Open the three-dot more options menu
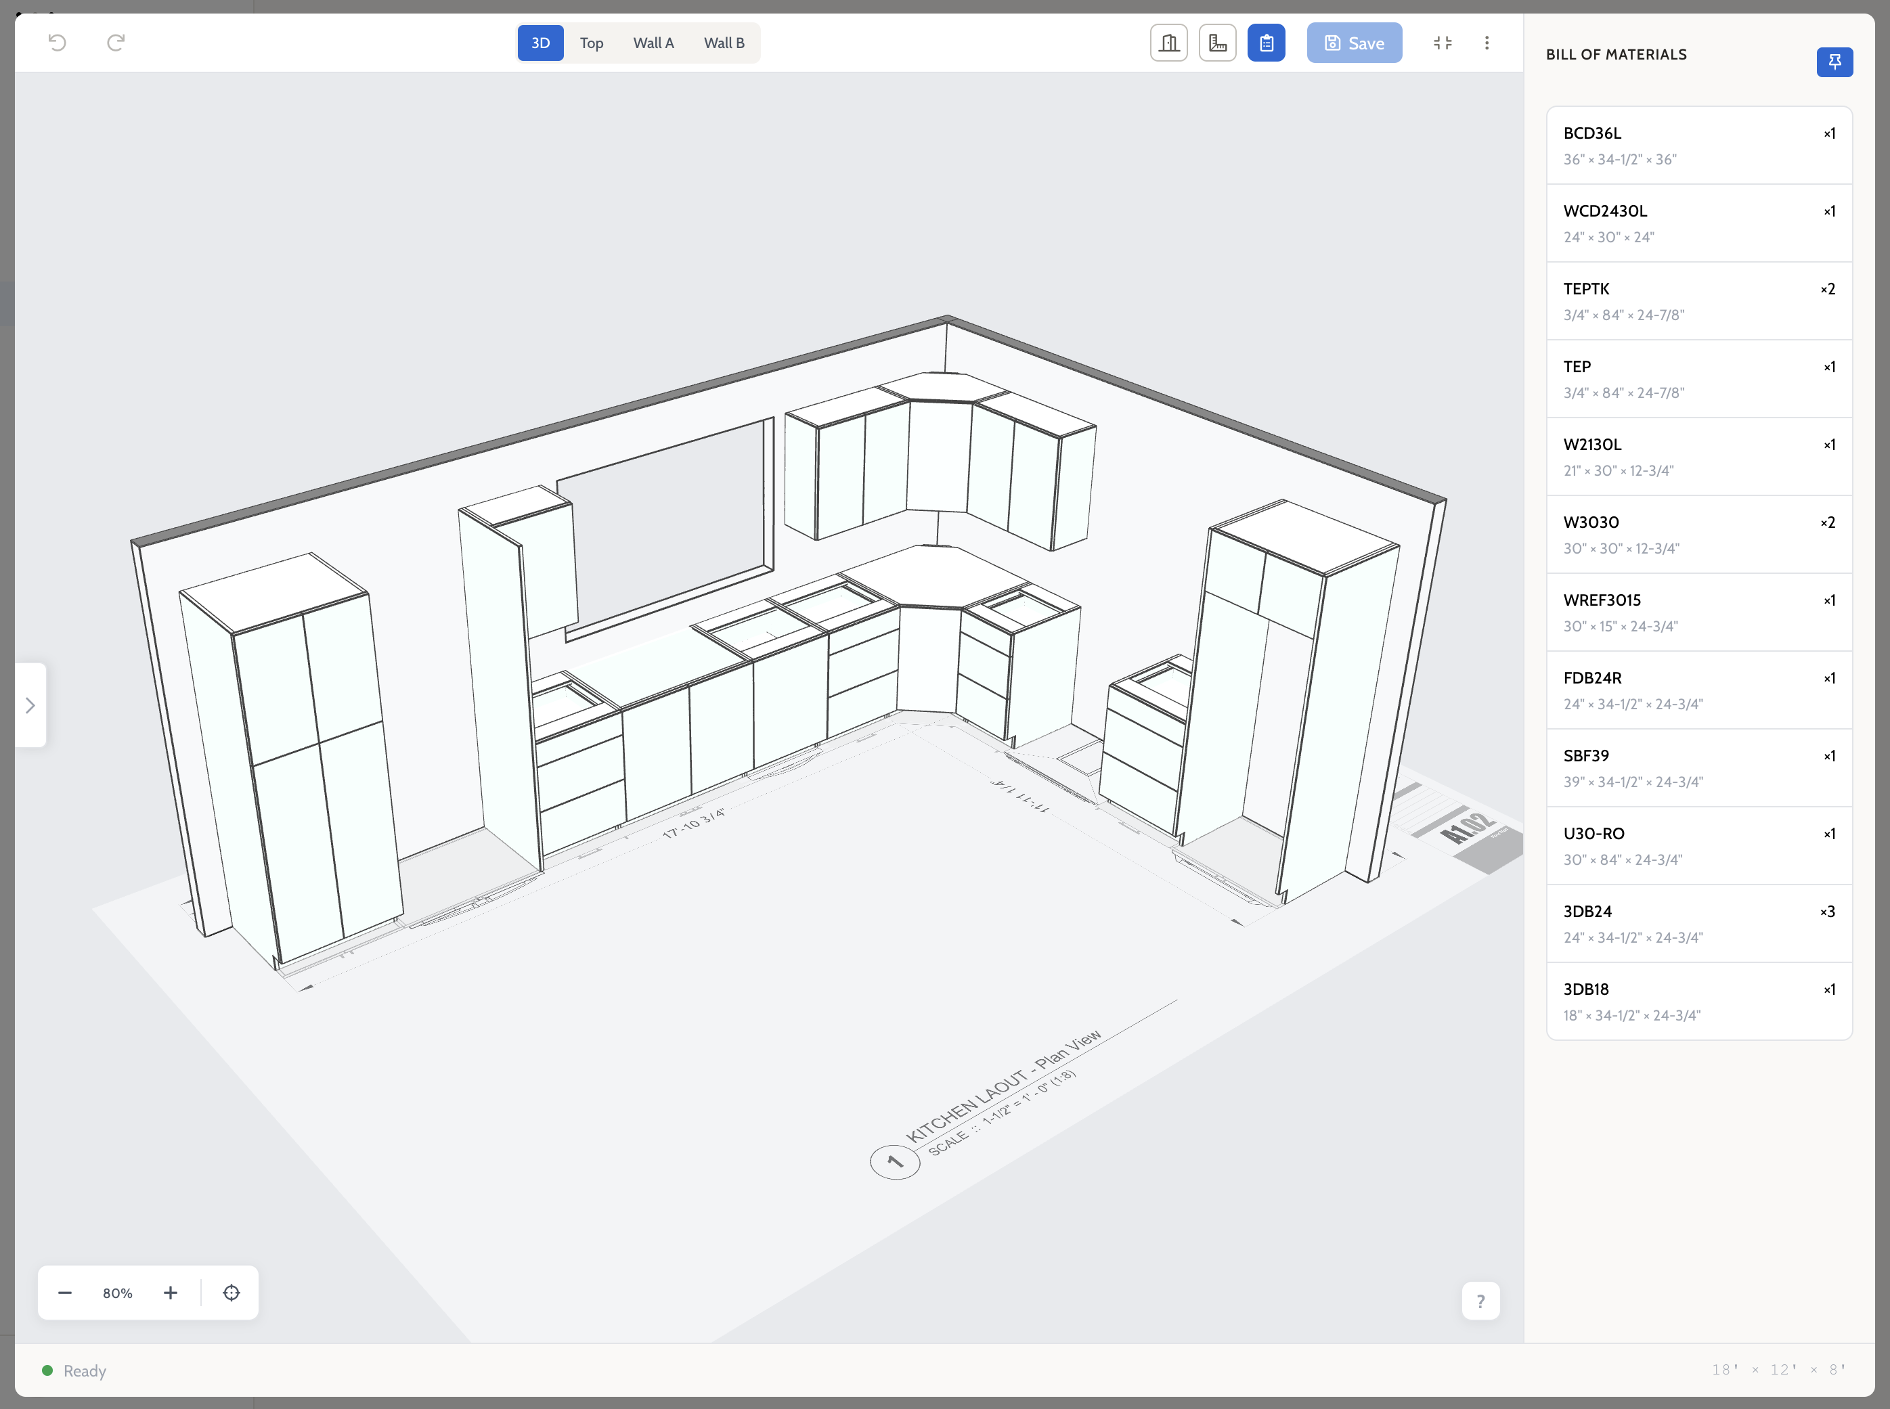 1487,43
